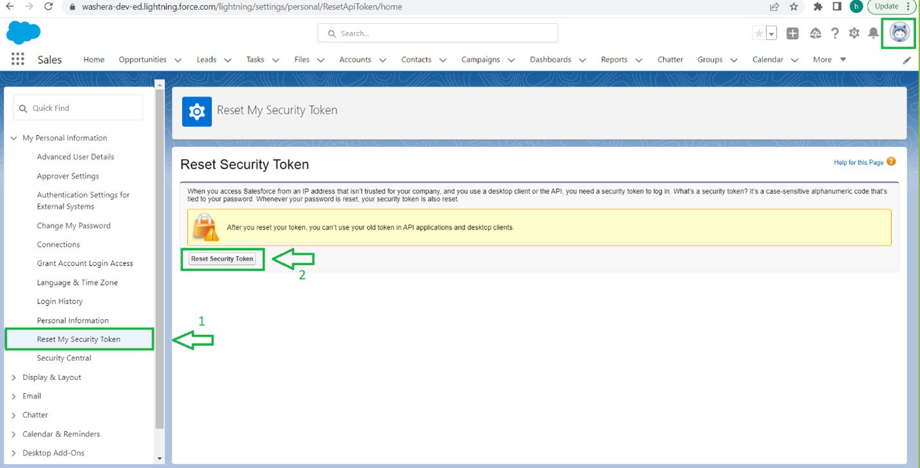This screenshot has height=468, width=920.
Task: Click the browser address bar URL
Action: tap(242, 7)
